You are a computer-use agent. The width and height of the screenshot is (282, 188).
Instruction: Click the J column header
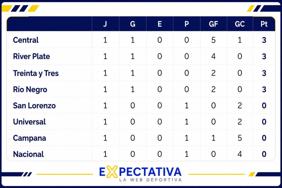tap(105, 24)
